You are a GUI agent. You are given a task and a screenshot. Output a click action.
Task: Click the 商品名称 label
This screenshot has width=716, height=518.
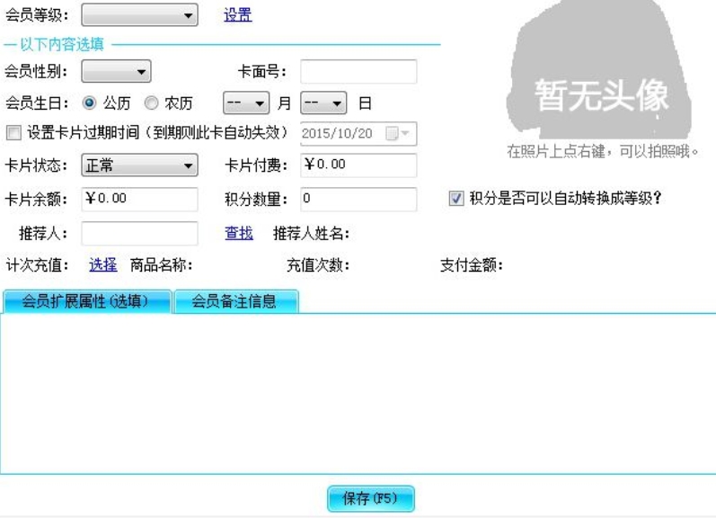point(161,264)
